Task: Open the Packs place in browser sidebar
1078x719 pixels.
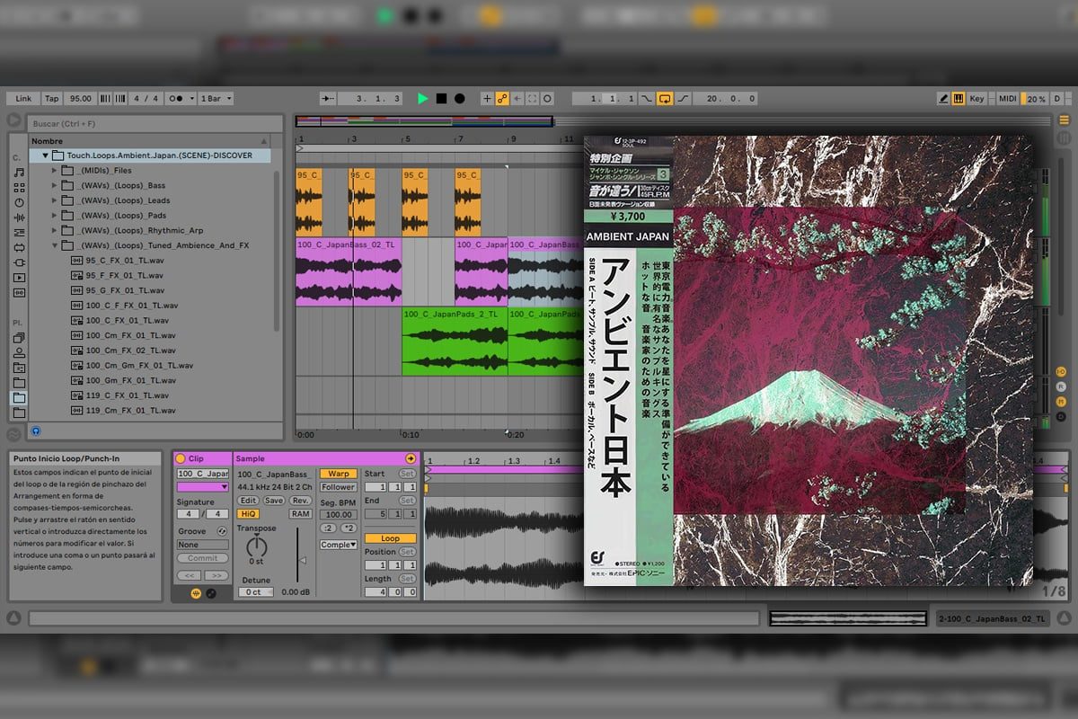Action: tap(19, 338)
